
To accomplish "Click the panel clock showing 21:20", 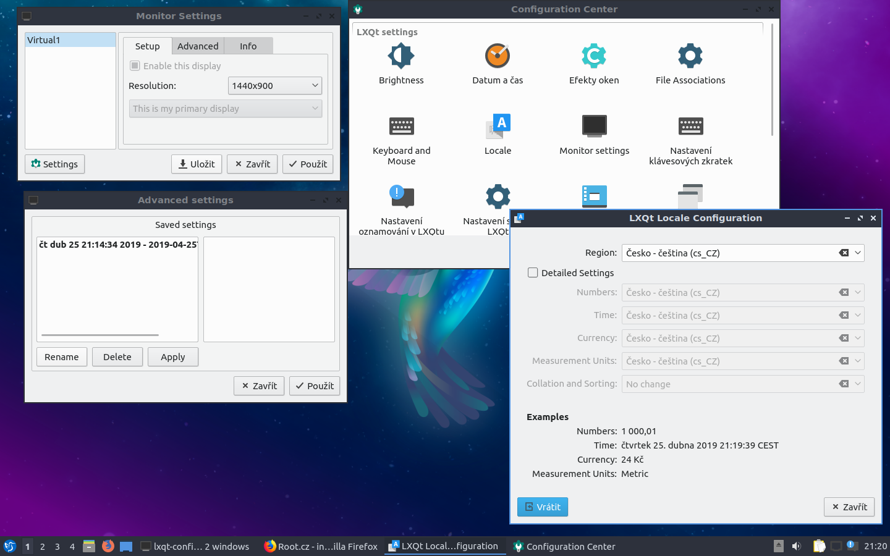I will coord(875,546).
